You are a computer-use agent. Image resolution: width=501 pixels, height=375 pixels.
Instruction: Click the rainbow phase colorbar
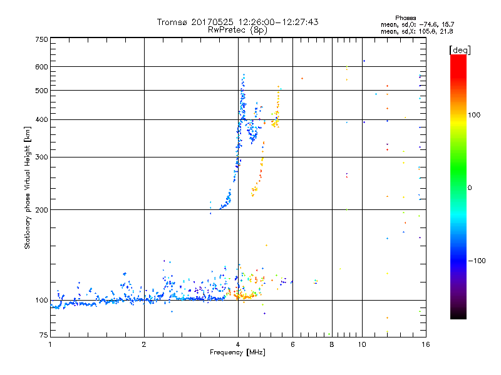pos(458,187)
